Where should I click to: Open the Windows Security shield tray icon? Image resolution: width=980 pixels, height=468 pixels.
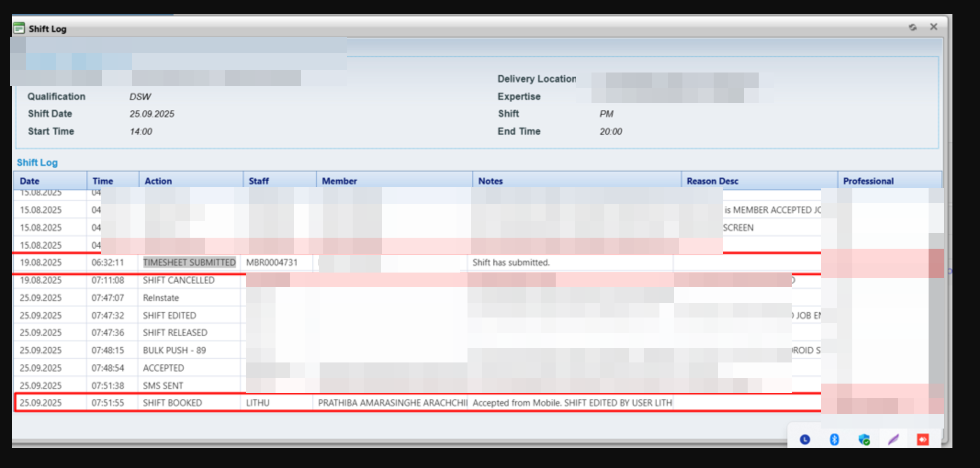864,440
